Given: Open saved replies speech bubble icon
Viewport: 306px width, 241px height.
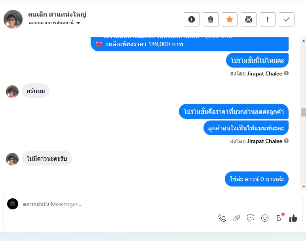Looking at the screenshot, I should (x=250, y=218).
